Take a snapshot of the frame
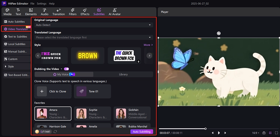This screenshot has height=137, width=280. coord(264,133)
